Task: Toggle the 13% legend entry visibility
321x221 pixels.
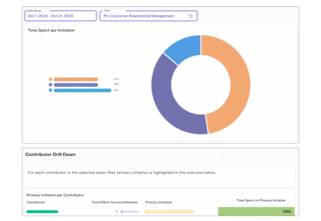Action: click(x=117, y=90)
